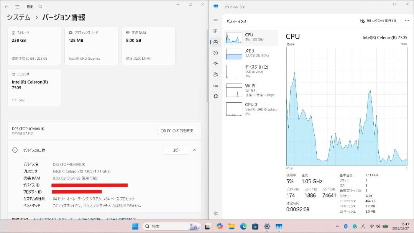
Task: Open the more options ellipsis in Task Manager
Action: click(407, 21)
